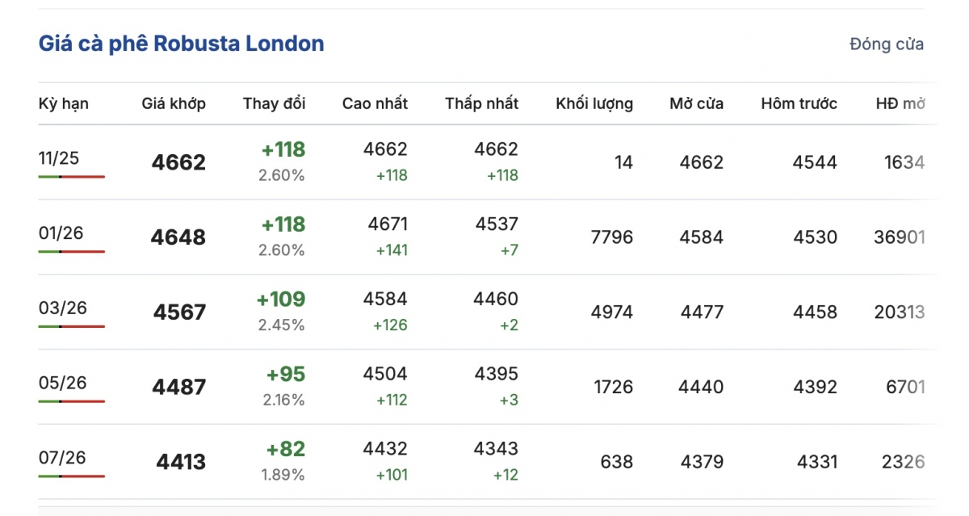The height and width of the screenshot is (516, 969).
Task: Open the 01/26 contract row
Action: click(x=59, y=233)
